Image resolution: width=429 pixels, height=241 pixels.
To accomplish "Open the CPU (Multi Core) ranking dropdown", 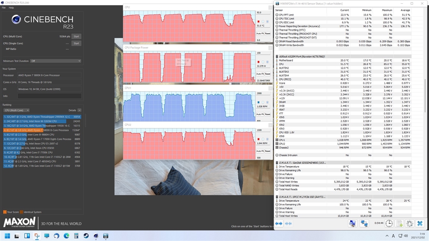I will point(16,110).
